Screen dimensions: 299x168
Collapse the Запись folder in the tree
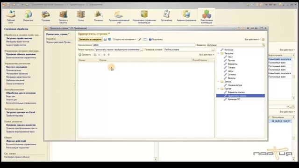pos(219,82)
